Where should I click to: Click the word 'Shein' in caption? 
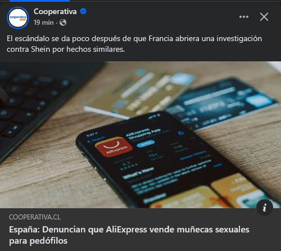tap(40, 50)
